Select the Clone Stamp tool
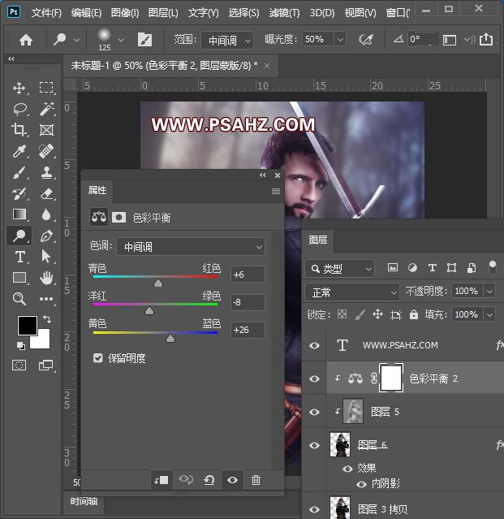The width and height of the screenshot is (504, 519). (x=46, y=172)
